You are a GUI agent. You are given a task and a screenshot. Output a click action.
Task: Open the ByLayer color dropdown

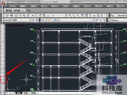click(x=118, y=20)
